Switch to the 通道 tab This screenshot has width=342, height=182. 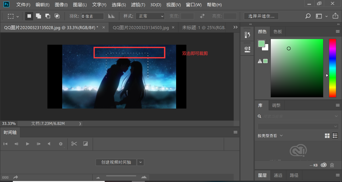[278, 175]
